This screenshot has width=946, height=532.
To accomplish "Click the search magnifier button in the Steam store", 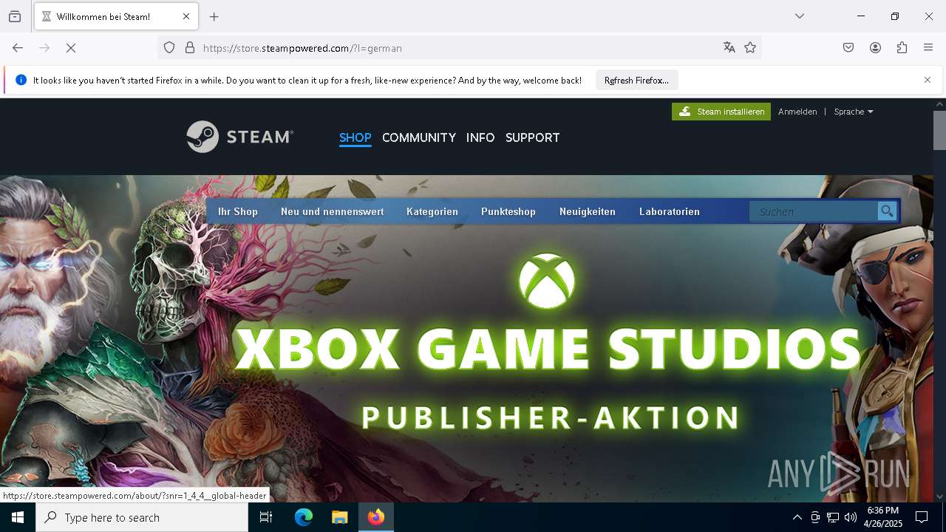I will click(x=887, y=211).
